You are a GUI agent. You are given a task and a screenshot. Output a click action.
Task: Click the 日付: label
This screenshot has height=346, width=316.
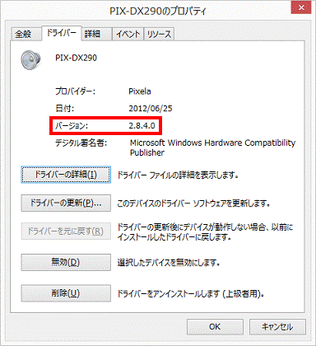64,109
